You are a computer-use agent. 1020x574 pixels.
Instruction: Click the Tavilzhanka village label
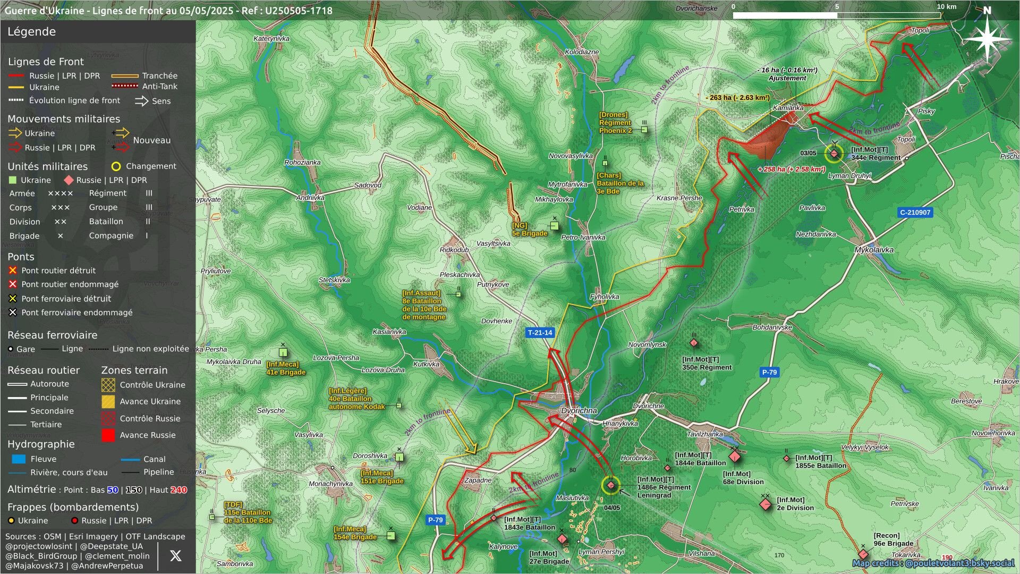coord(705,434)
